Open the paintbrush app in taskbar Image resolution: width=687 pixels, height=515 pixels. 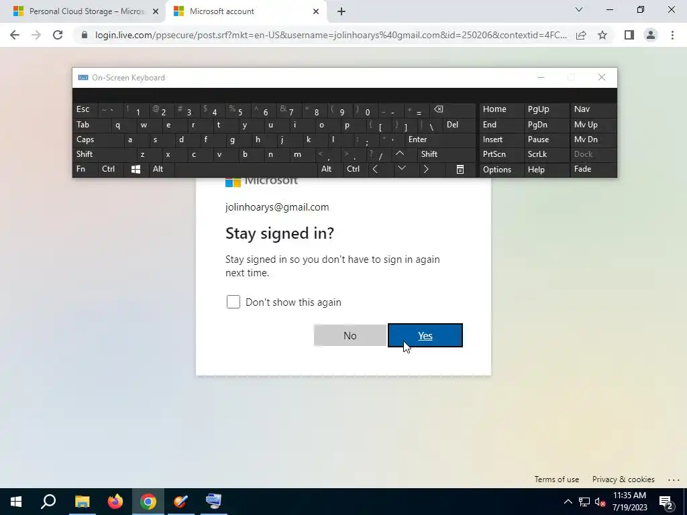tap(181, 502)
